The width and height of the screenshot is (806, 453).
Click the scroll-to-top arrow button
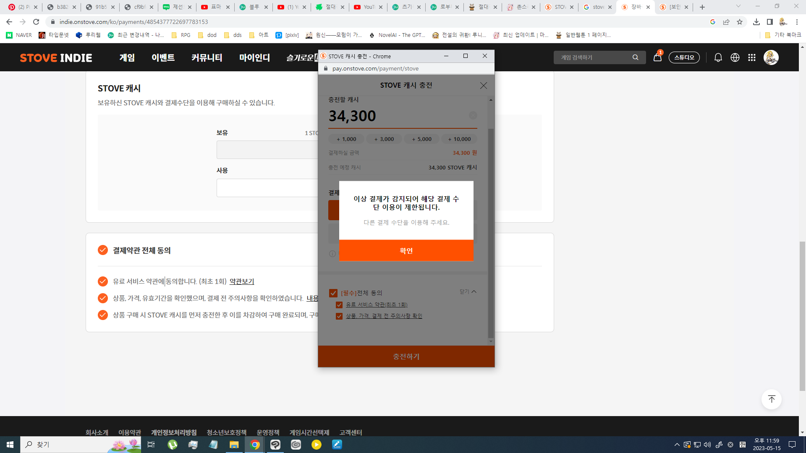(771, 399)
